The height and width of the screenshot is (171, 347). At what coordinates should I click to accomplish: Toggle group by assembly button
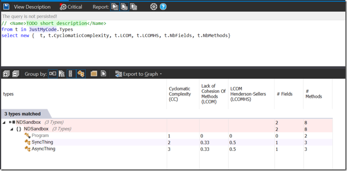(x=53, y=74)
